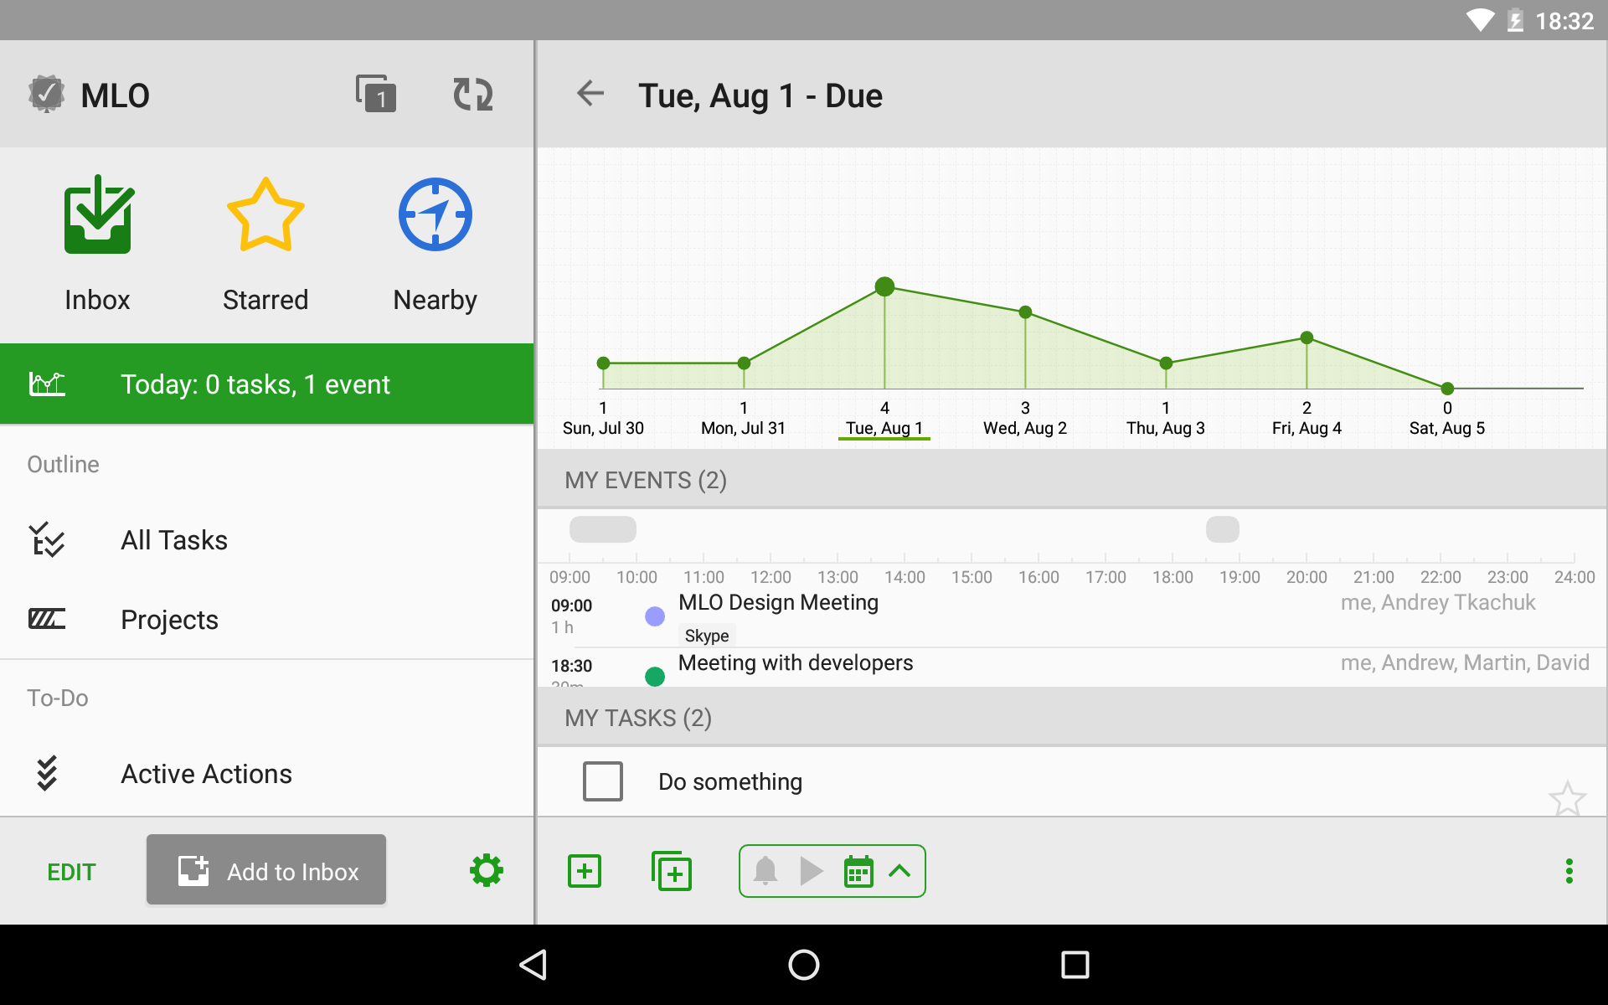The width and height of the screenshot is (1608, 1005).
Task: Open settings via the green gear
Action: point(486,871)
